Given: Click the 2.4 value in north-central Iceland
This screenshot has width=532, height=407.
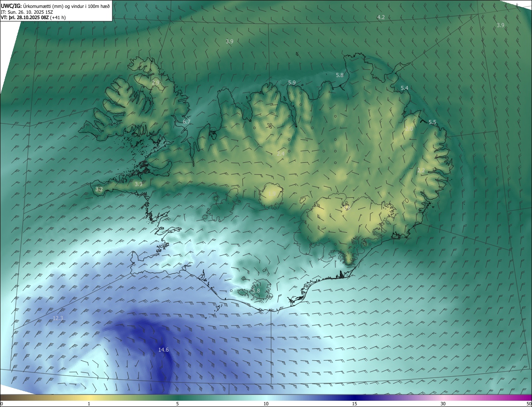Looking at the screenshot, I should tap(281, 154).
